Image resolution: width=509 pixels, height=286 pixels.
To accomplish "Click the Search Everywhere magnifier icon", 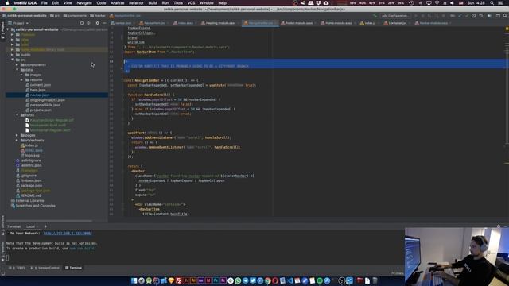I will [505, 16].
